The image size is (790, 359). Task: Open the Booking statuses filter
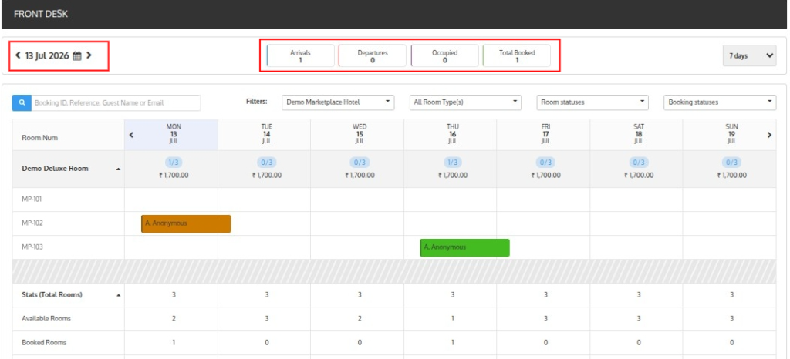[720, 102]
